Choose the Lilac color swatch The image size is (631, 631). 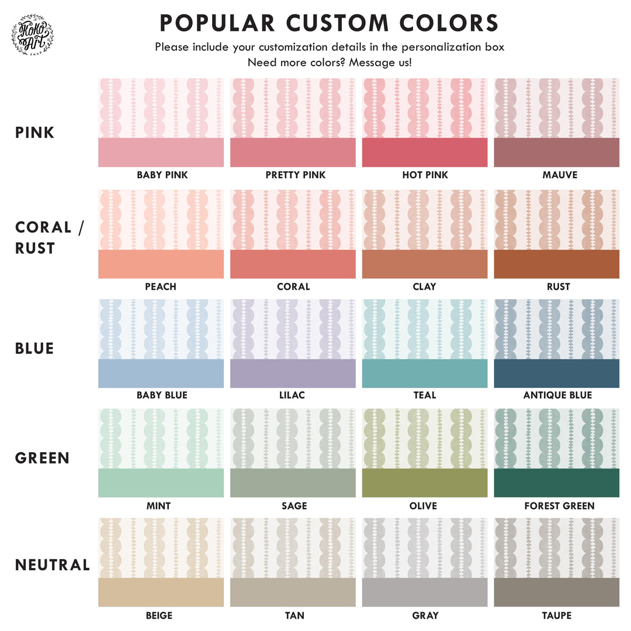coord(293,373)
